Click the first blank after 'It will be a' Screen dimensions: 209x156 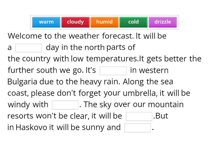click(29, 48)
